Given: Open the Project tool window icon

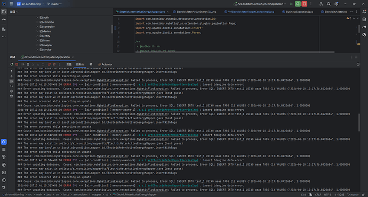Looking at the screenshot, I should pos(4,12).
